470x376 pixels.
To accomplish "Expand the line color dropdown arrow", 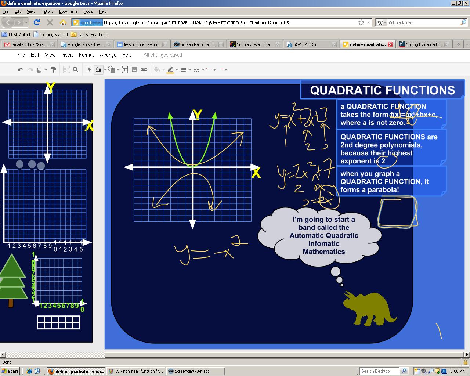I will (x=177, y=70).
